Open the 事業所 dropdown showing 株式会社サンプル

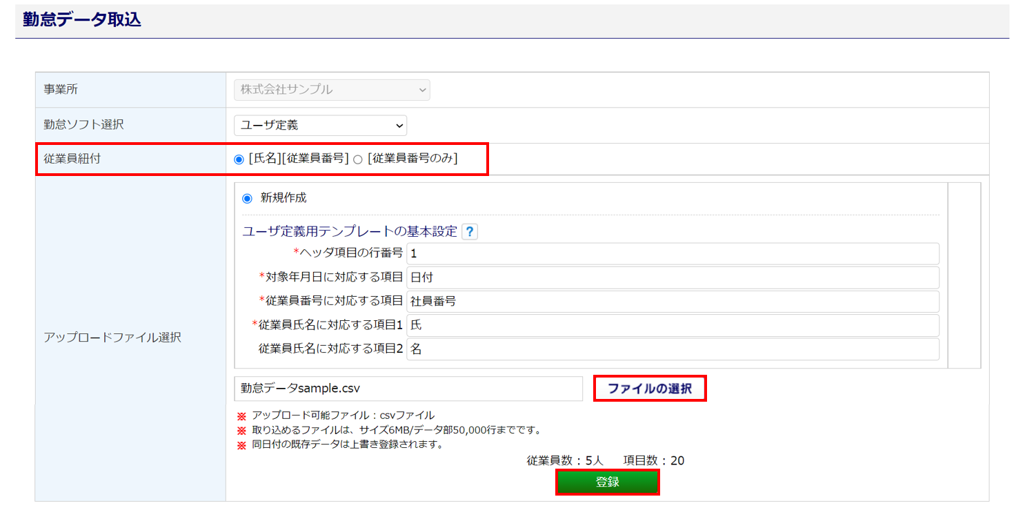pyautogui.click(x=332, y=90)
